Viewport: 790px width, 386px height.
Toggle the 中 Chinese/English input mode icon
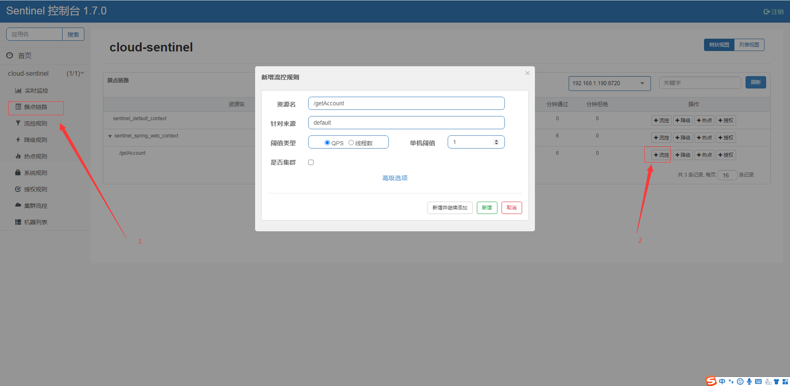722,381
